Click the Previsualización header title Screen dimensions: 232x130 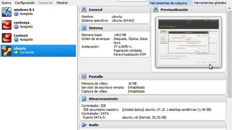click(174, 10)
